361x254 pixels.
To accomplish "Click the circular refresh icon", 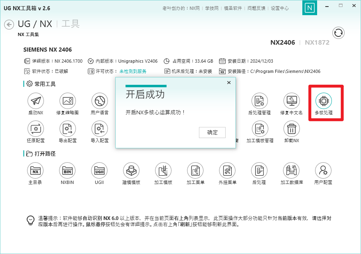I will (x=338, y=33).
